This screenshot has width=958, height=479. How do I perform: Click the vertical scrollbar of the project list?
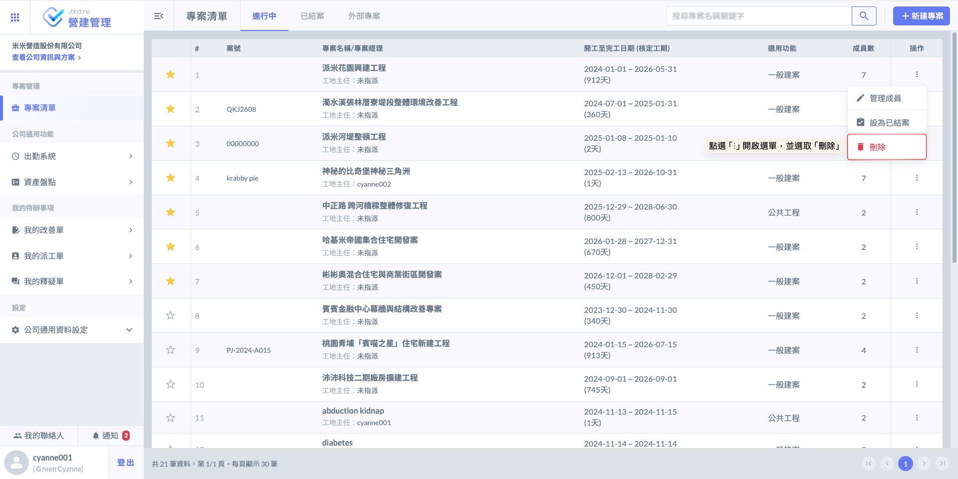coord(954,150)
